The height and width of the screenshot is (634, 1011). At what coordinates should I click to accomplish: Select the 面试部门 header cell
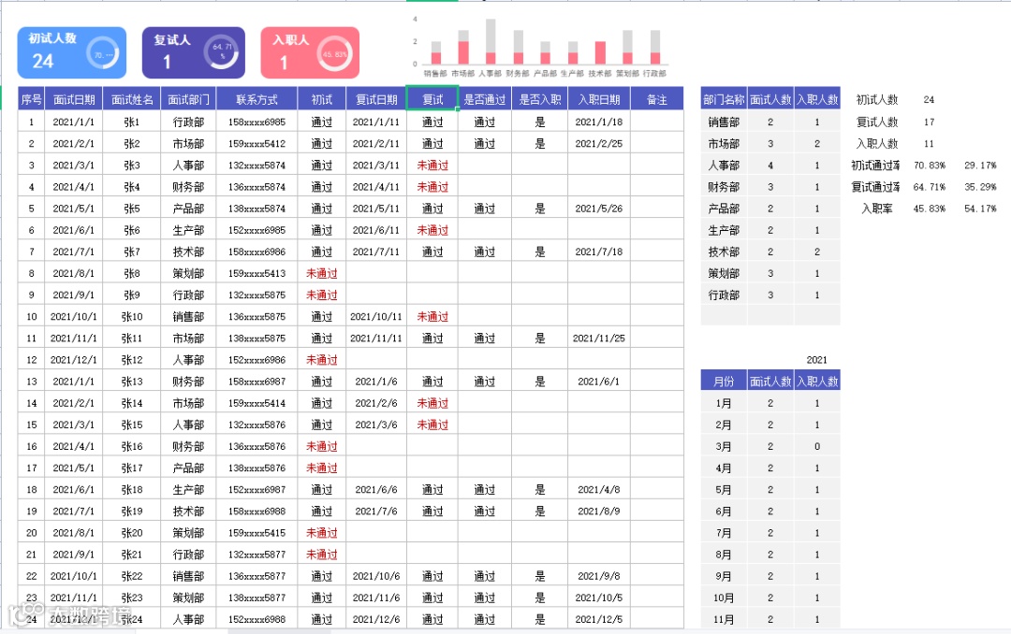188,99
